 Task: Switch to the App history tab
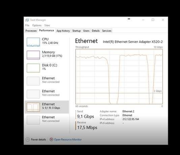pyautogui.click(x=63, y=31)
